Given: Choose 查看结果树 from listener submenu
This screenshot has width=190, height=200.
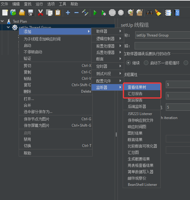Looking at the screenshot, I should [x=142, y=87].
